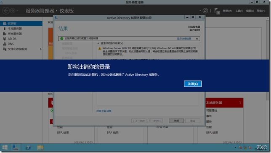Click the blue 关闭(C) button in sign-out banner
271x153 pixels.
coord(193,84)
